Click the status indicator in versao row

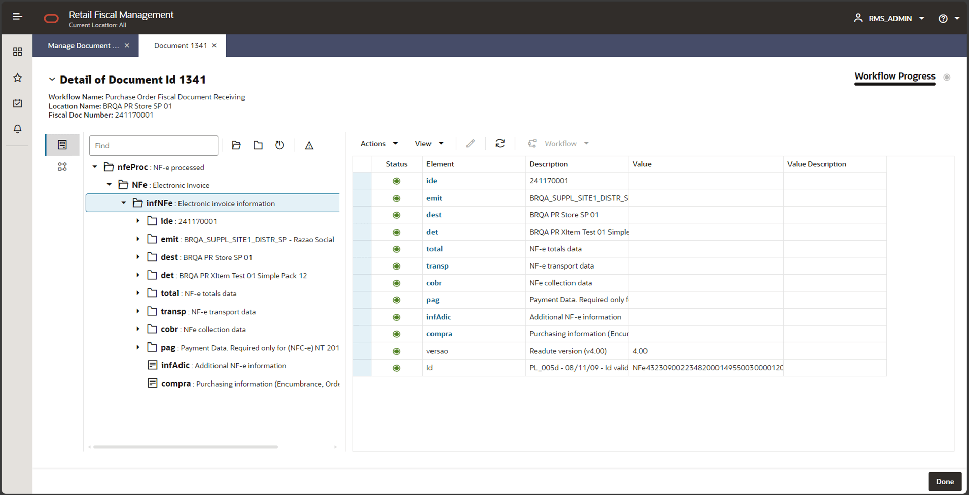[397, 351]
